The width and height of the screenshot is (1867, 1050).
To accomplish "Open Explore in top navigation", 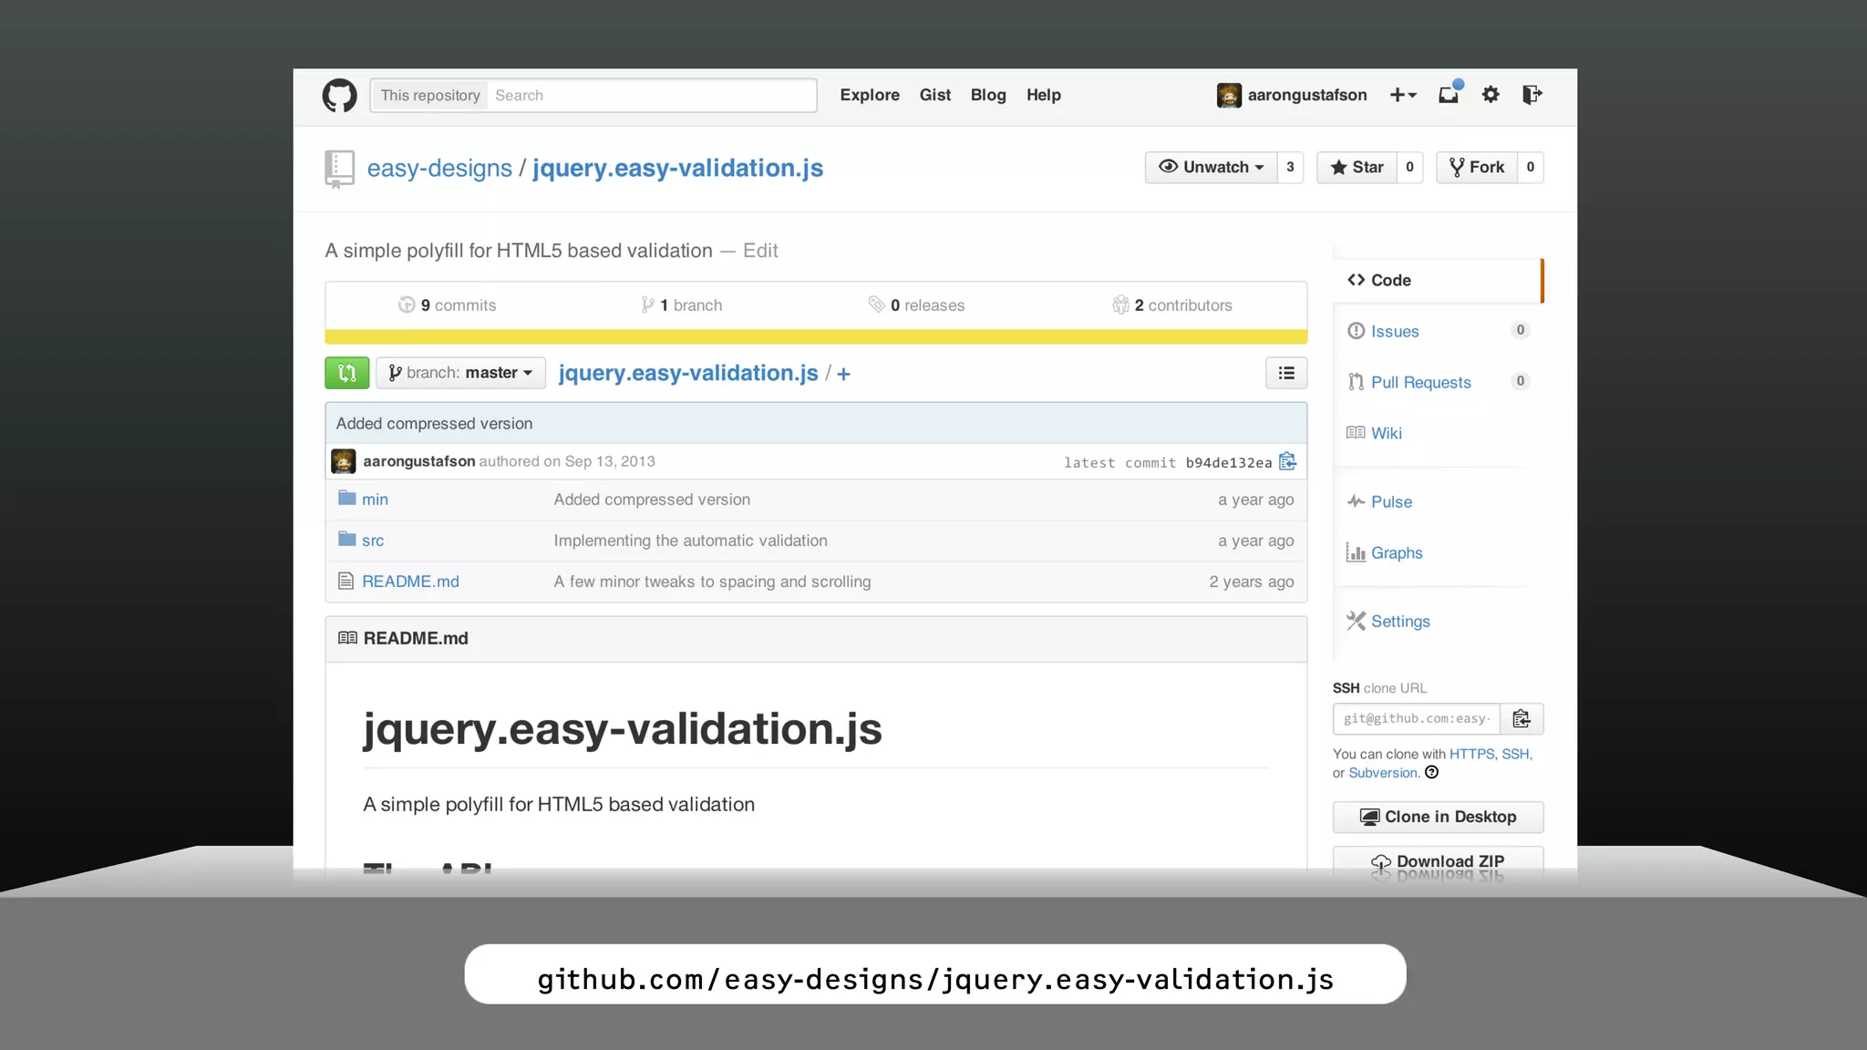I will tap(870, 95).
